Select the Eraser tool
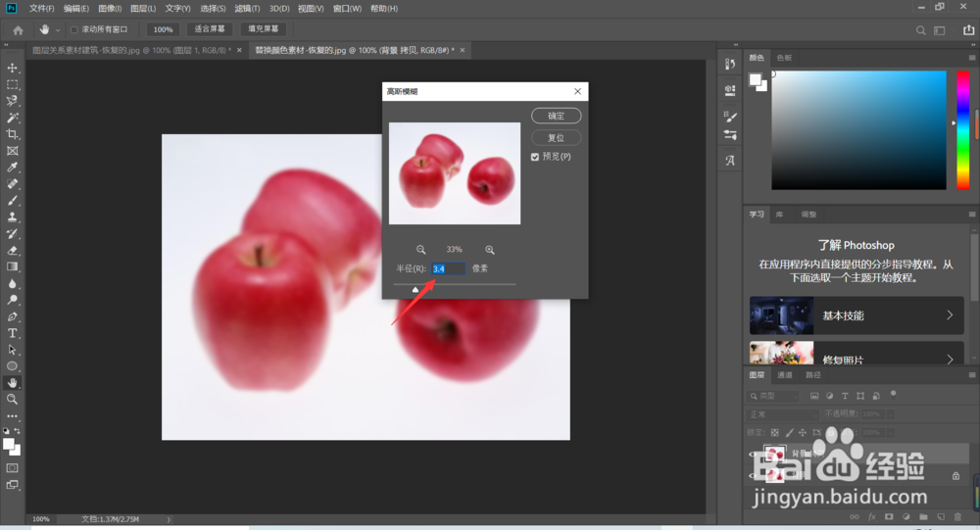 tap(12, 250)
